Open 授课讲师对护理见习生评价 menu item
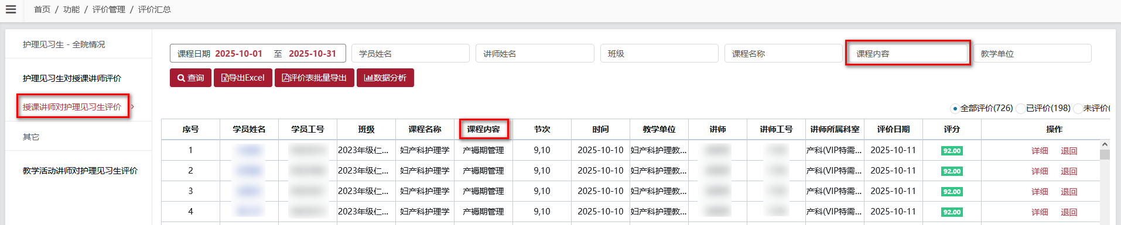 72,107
